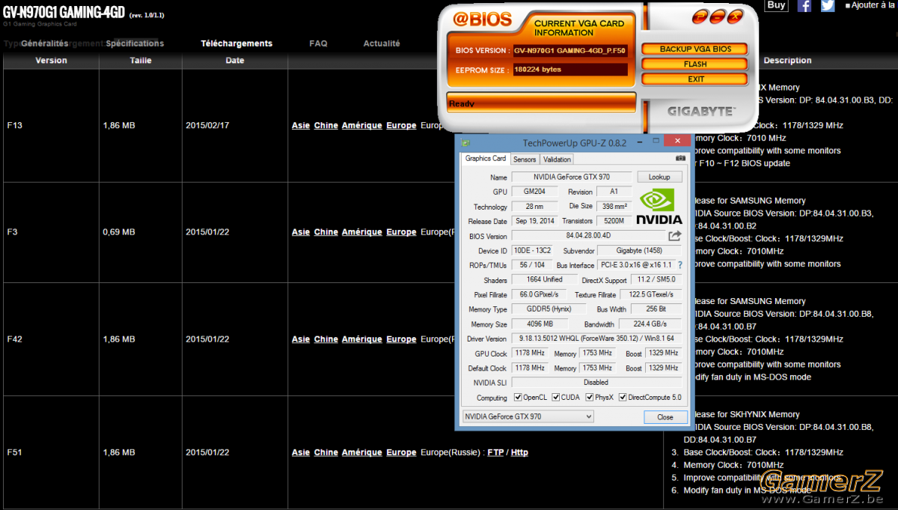Open help with the @BIOS question-mark button

click(701, 16)
